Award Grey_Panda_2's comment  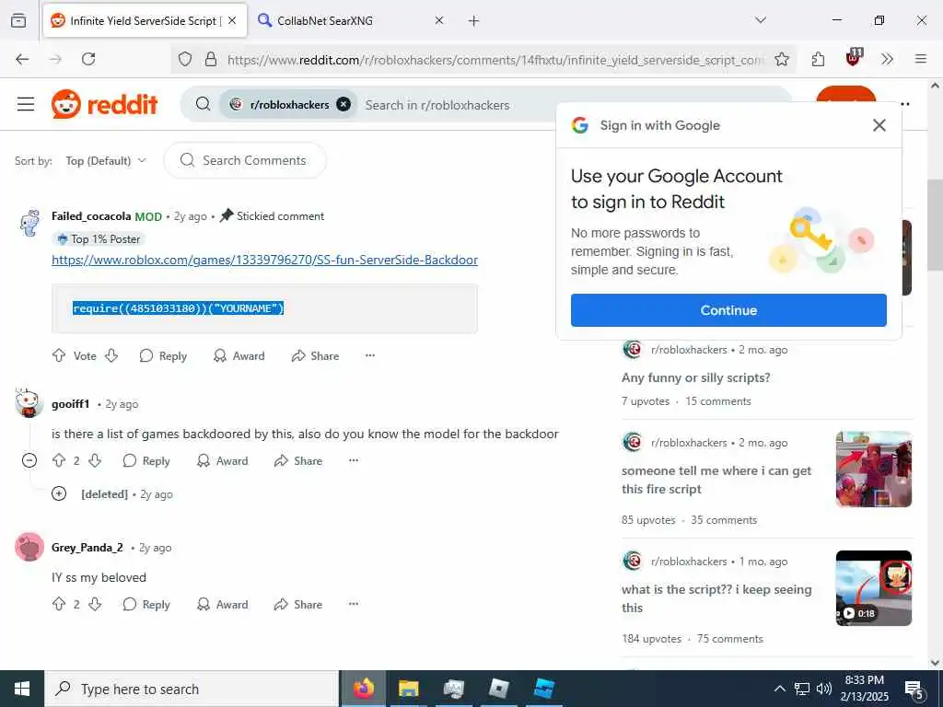(222, 604)
